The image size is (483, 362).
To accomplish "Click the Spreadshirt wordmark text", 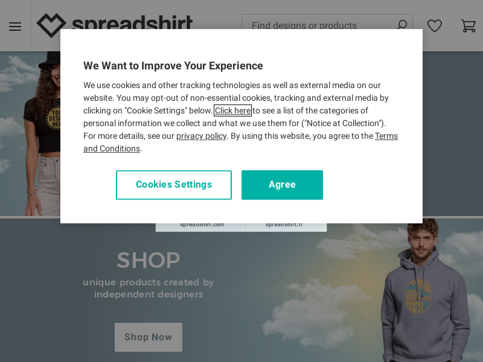I will [132, 22].
